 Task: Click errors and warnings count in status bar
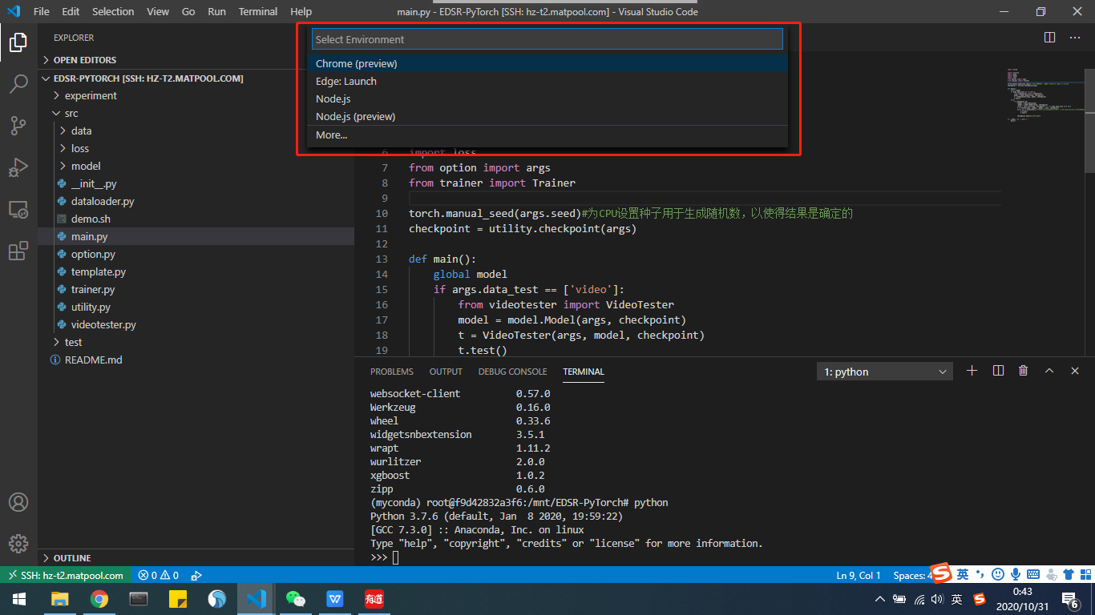(158, 575)
